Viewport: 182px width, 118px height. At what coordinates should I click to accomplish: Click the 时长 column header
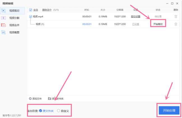click(x=87, y=10)
